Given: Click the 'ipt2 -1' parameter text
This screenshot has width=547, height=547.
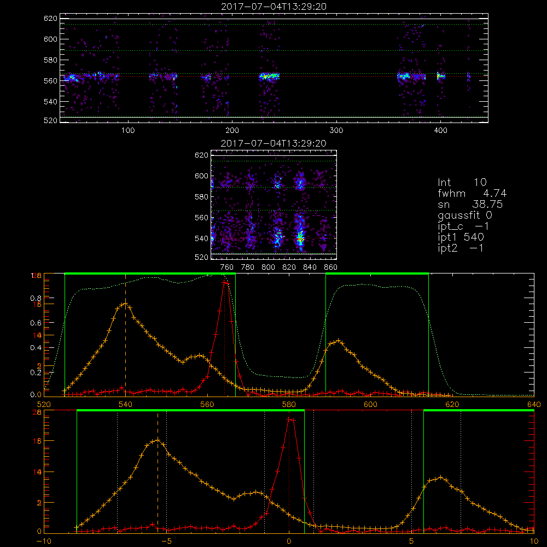Looking at the screenshot, I should tap(461, 248).
